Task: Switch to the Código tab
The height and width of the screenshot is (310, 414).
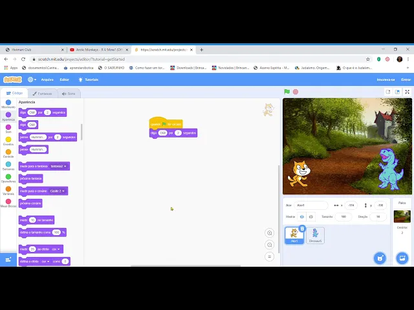Action: pos(14,93)
